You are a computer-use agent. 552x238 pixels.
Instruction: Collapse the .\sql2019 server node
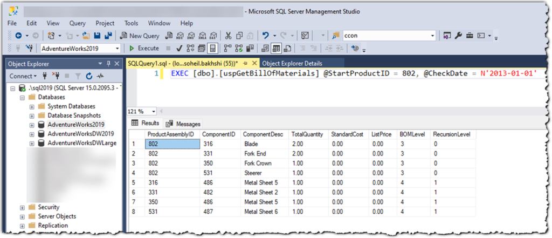[13, 88]
